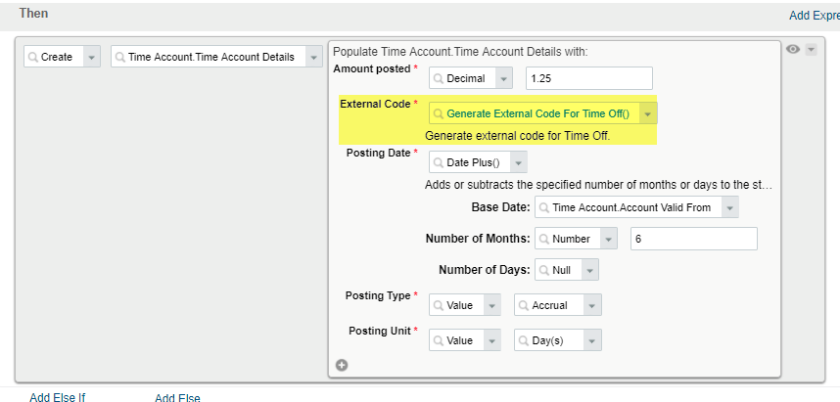Expand the Create action dropdown
This screenshot has width=840, height=402.
[92, 57]
